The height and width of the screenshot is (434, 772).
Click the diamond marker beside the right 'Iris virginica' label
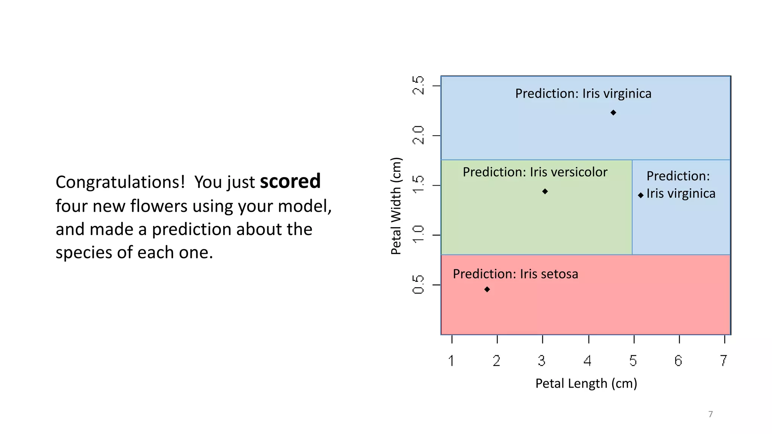tap(641, 195)
